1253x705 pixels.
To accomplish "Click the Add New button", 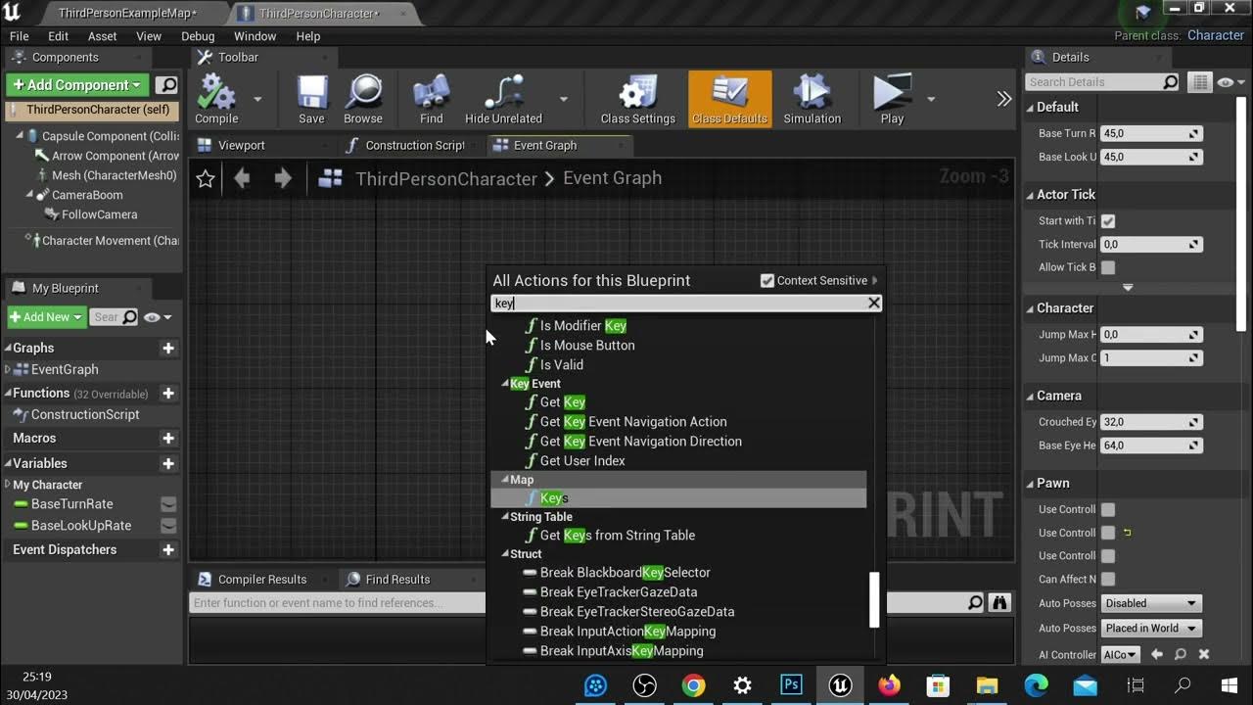I will [x=45, y=317].
